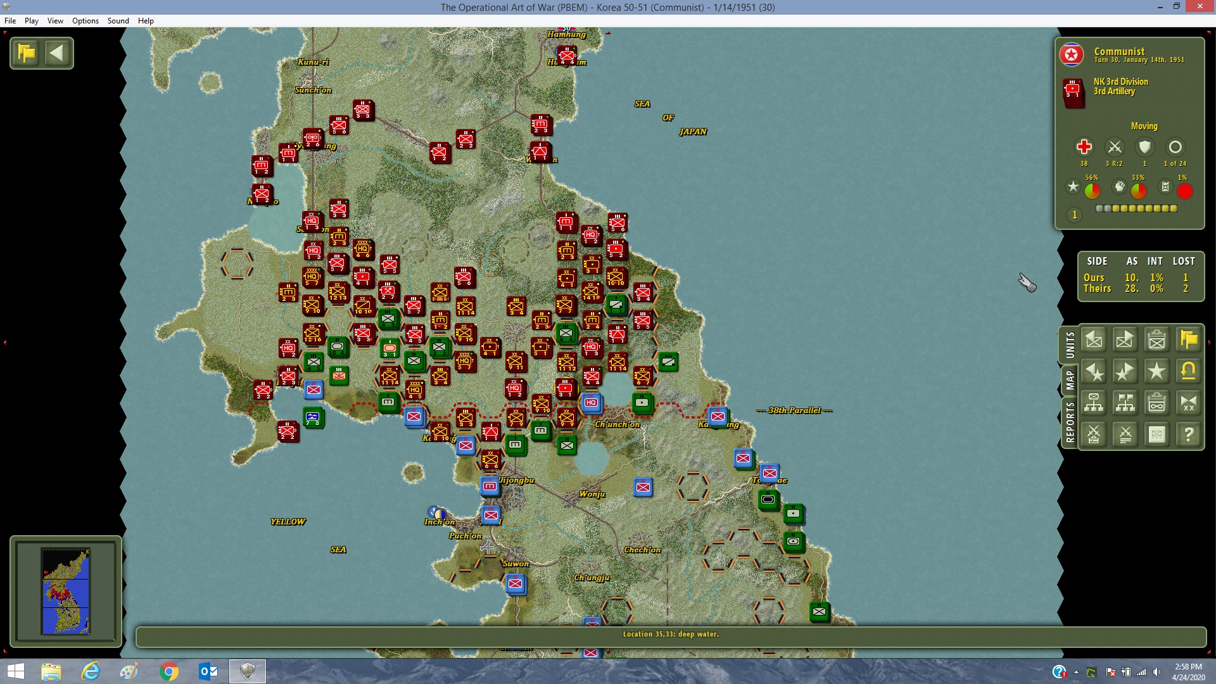
Task: Open the Windows Start menu
Action: pos(15,671)
